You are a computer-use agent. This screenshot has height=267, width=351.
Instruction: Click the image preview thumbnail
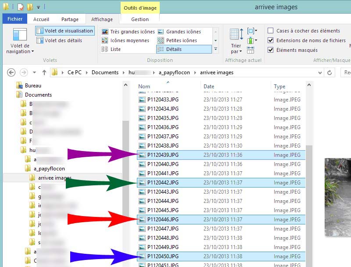coord(338,197)
